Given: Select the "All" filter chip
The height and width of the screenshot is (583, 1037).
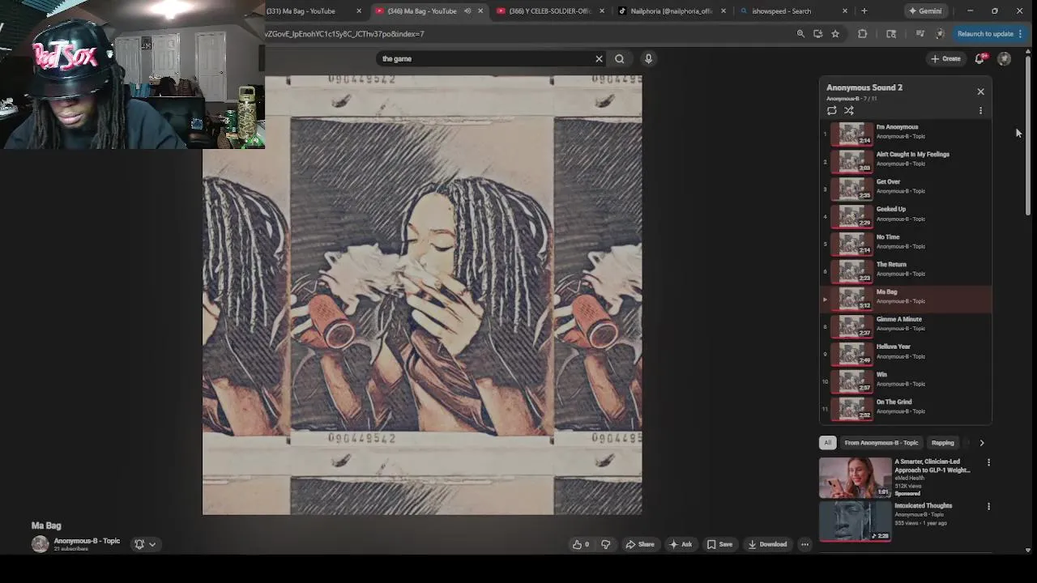Looking at the screenshot, I should (x=827, y=443).
